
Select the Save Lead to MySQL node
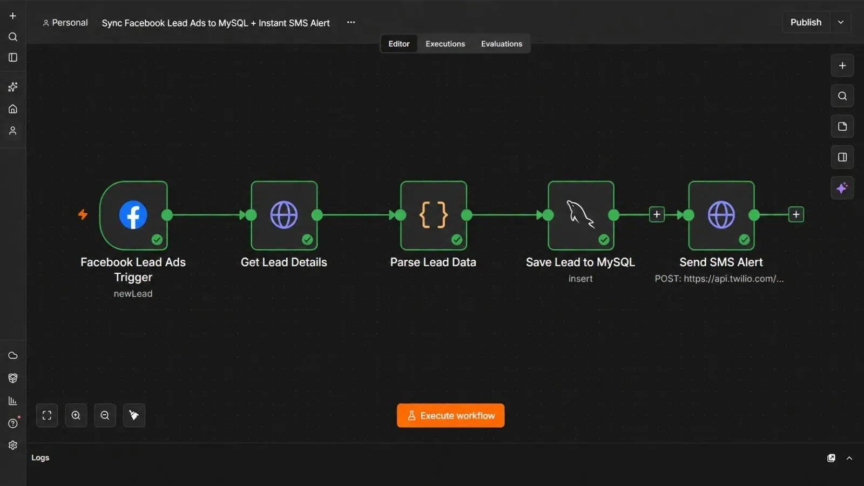(581, 215)
